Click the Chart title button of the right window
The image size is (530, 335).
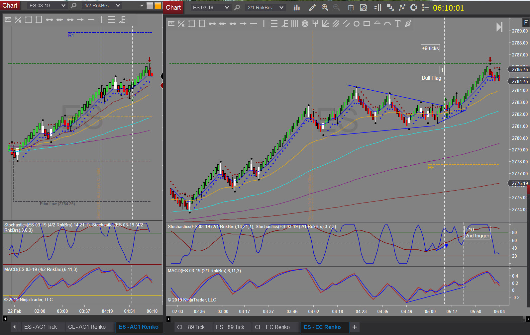pyautogui.click(x=173, y=7)
